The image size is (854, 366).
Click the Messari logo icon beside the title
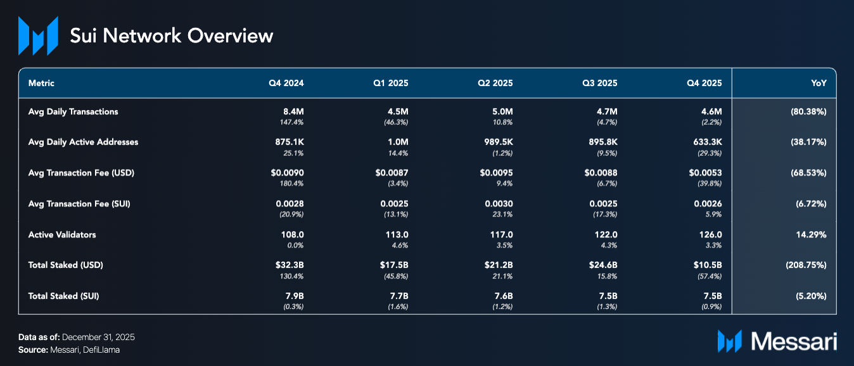point(38,35)
